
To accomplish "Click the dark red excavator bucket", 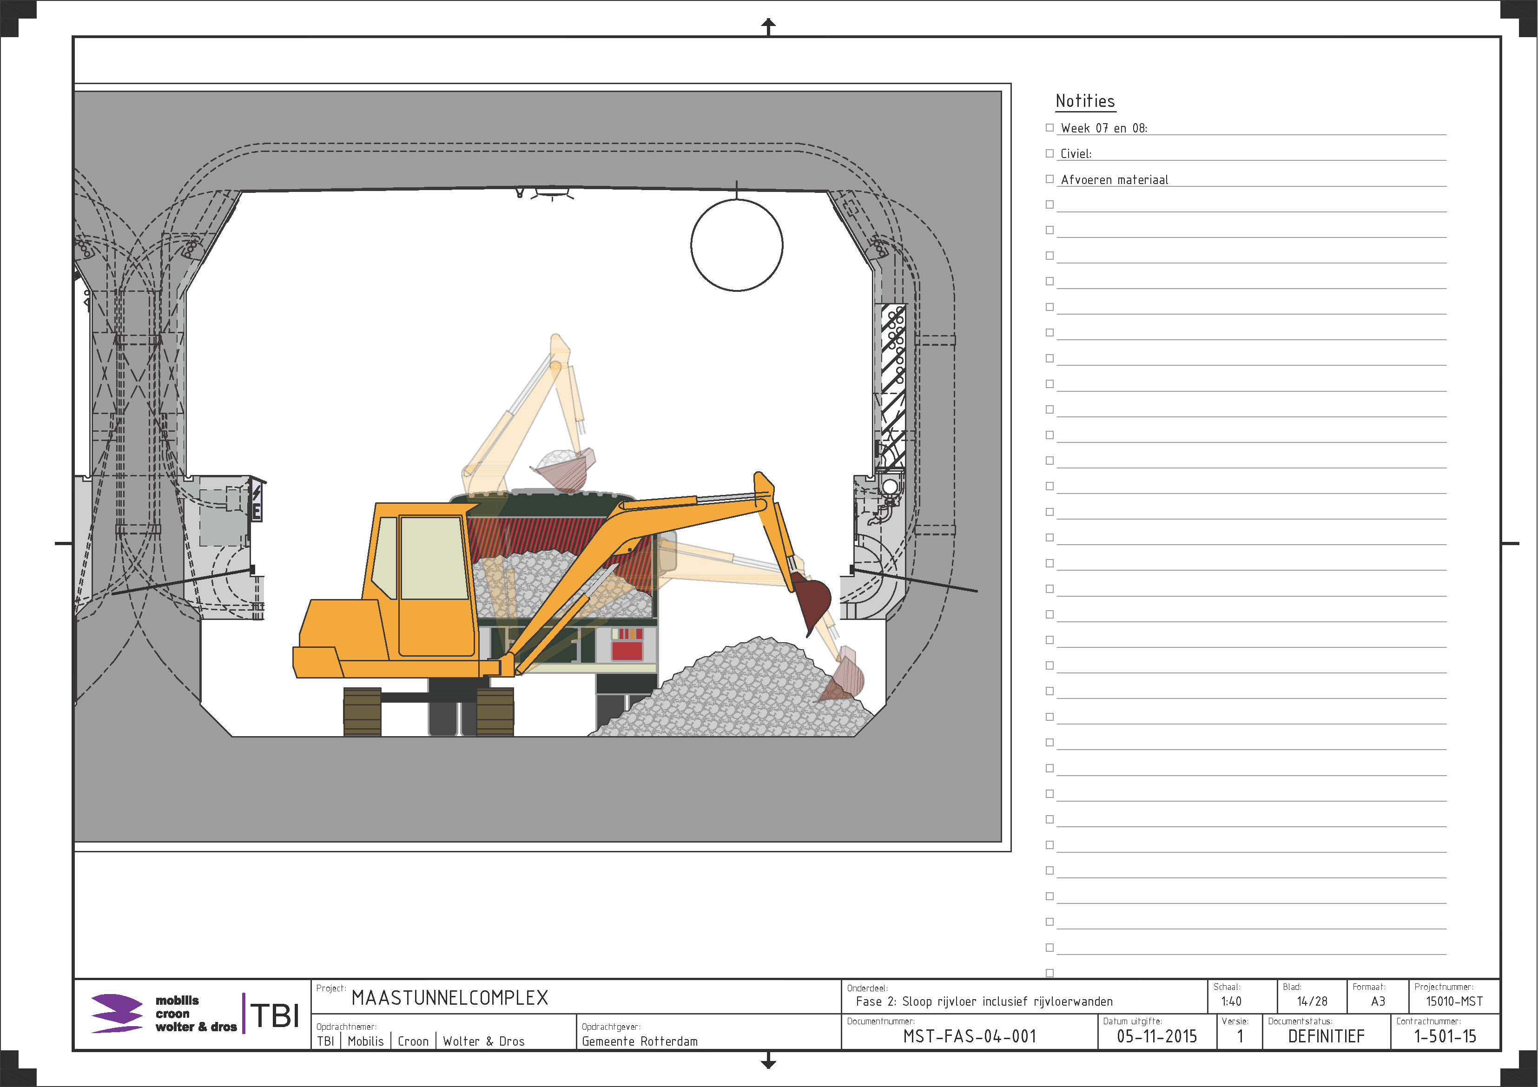I will [811, 601].
